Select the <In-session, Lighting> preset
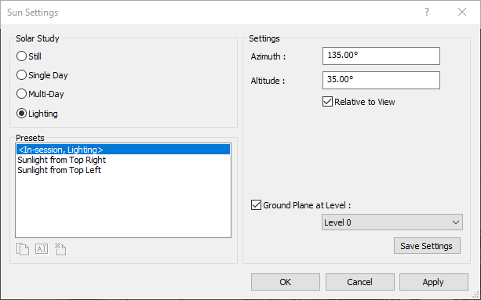Screen dimensions: 481x300 (x=123, y=150)
